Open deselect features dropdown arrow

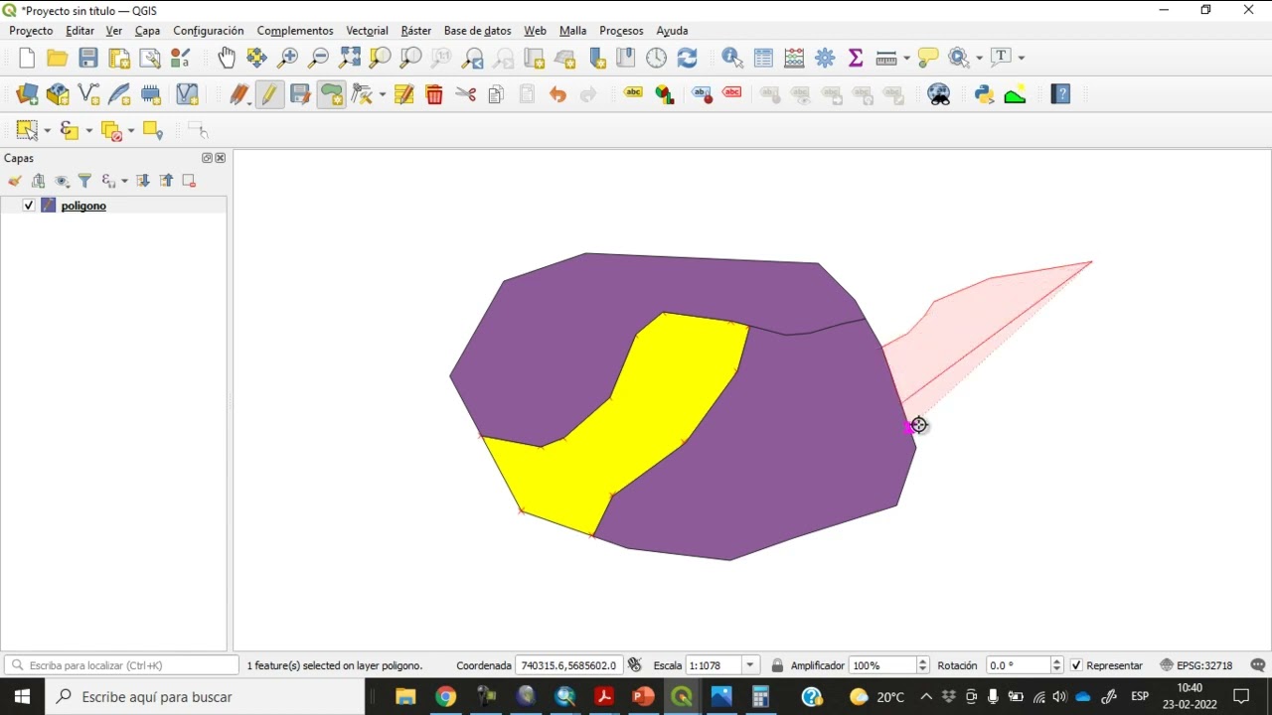coord(130,130)
